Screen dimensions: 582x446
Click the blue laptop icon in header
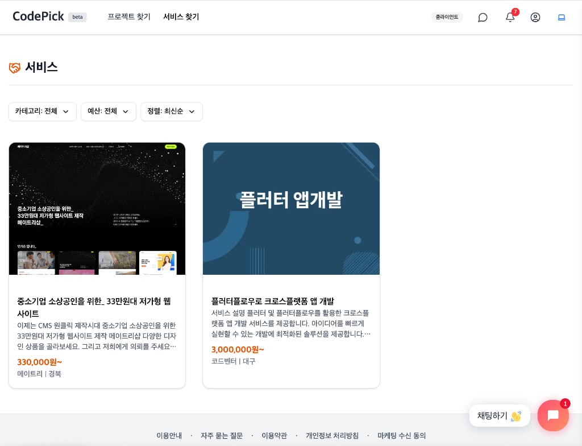[x=562, y=17]
